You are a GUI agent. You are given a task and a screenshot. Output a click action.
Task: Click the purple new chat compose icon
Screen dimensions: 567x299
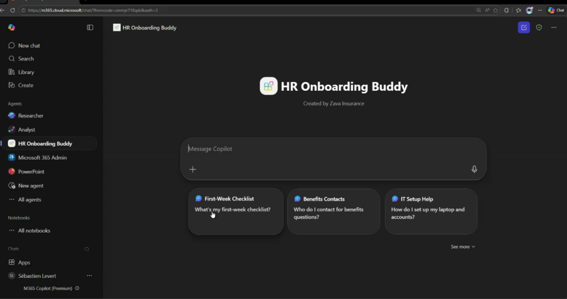click(523, 27)
